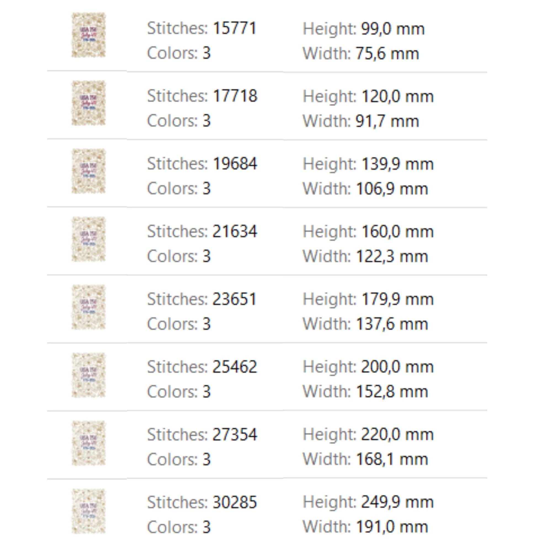The width and height of the screenshot is (552, 552).
Task: Select the Stitches 23651 label
Action: 202,299
